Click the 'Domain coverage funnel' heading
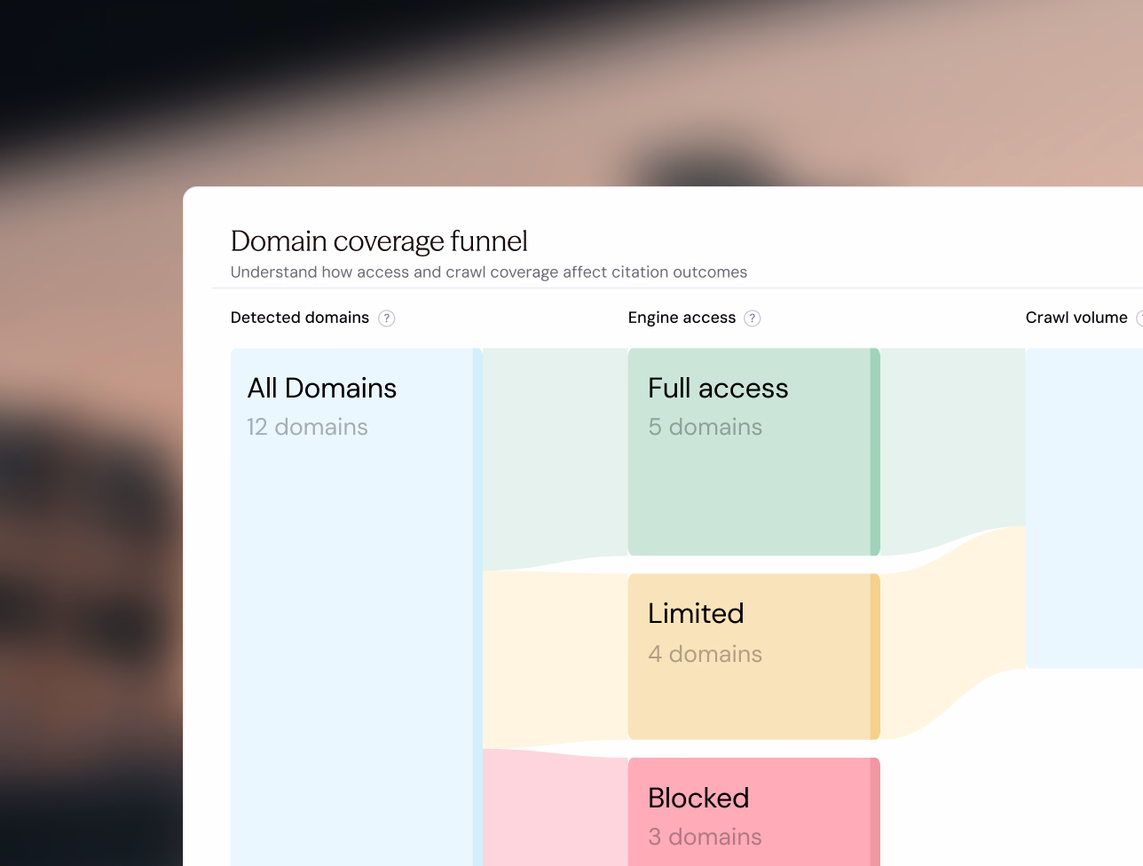 379,241
